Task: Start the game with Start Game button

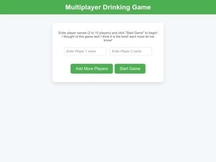Action: (x=130, y=69)
